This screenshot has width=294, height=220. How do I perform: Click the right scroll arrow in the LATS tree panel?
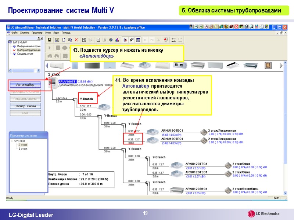click(x=39, y=70)
